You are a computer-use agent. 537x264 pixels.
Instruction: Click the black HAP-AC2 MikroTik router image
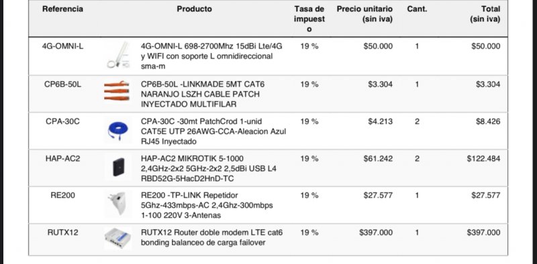click(119, 168)
